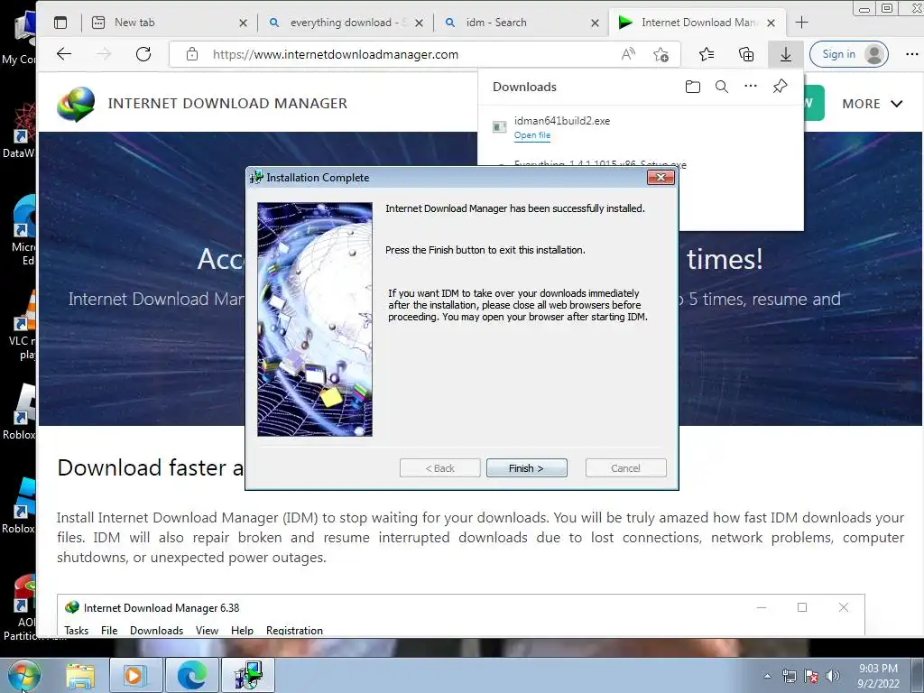
Task: Open tab actions menu icon
Action: (60, 23)
